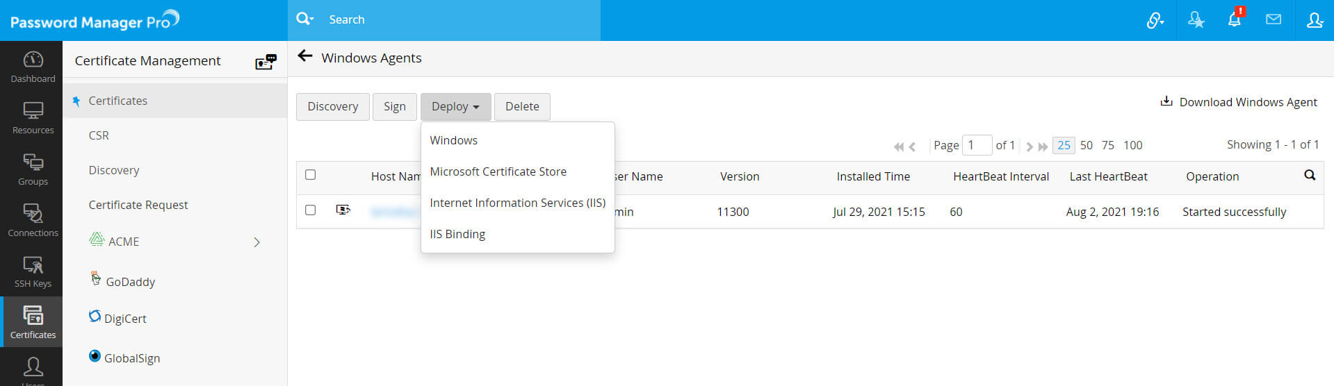Click the back arrow beside Windows Agents

pos(304,56)
